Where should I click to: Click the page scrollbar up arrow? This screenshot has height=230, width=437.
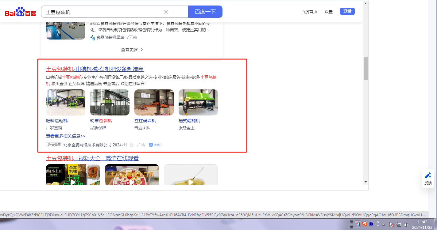coord(365,4)
